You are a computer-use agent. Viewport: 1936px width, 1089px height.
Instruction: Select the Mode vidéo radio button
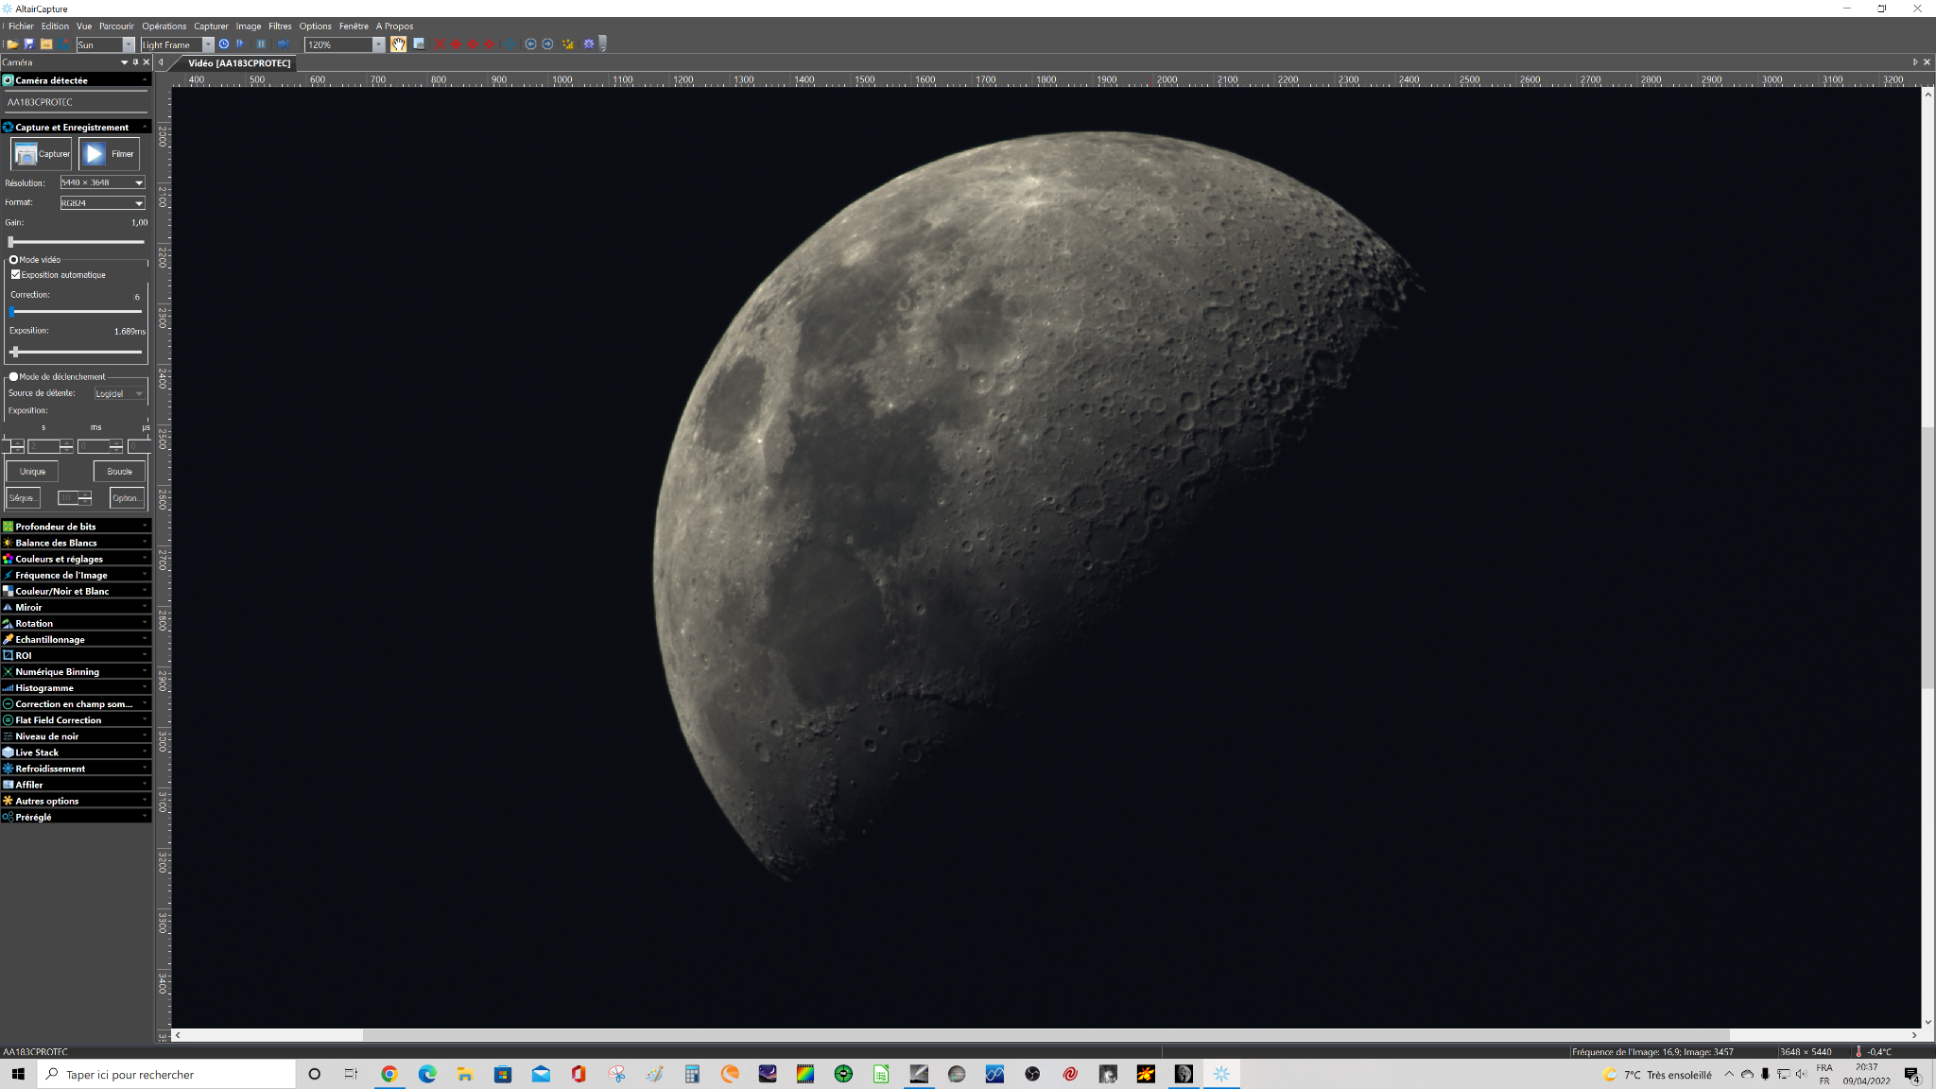pos(13,259)
